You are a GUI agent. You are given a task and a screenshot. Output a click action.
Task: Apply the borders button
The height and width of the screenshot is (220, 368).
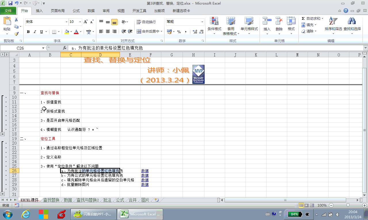[x=55, y=32]
